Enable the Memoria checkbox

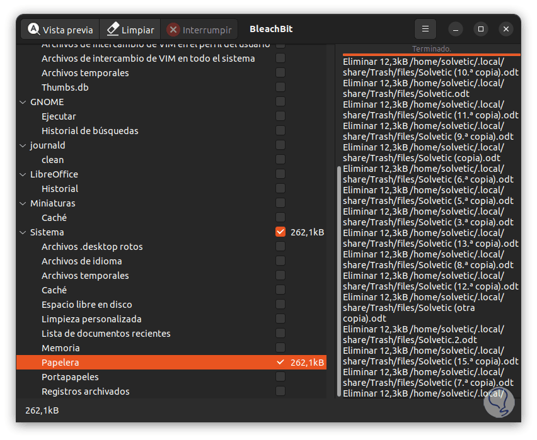[280, 348]
